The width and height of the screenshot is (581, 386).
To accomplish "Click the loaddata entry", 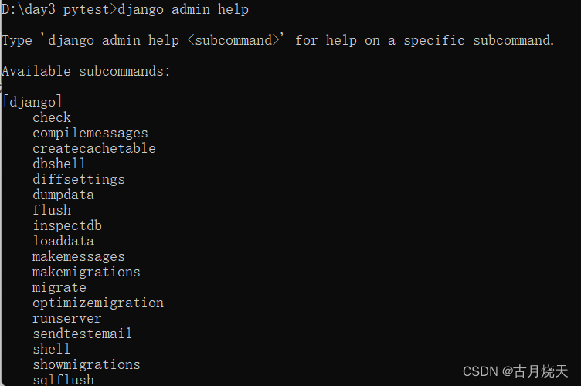I will point(63,241).
